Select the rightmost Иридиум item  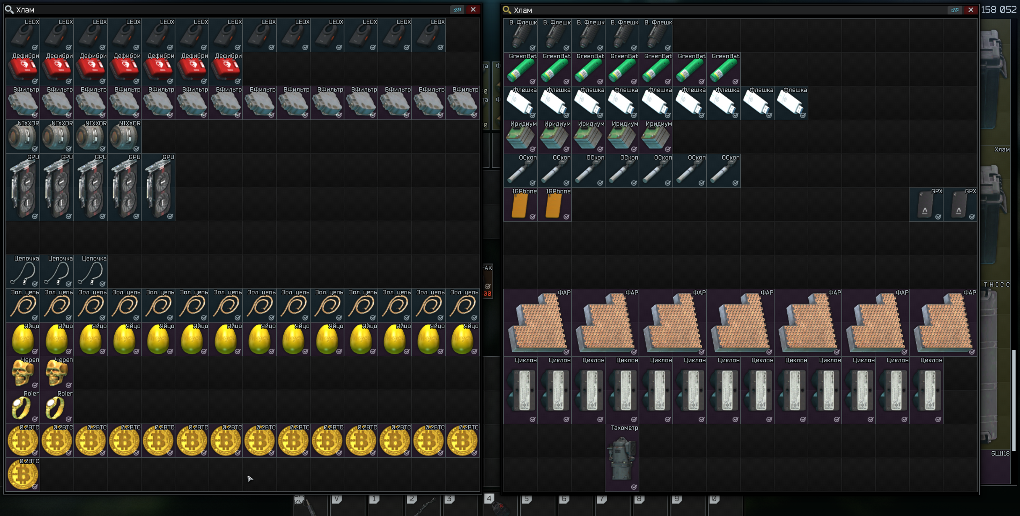[x=656, y=137]
